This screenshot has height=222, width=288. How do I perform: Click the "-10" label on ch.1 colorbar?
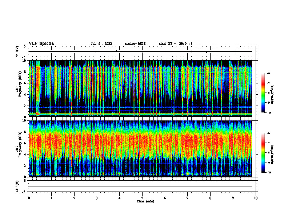tap(269, 113)
